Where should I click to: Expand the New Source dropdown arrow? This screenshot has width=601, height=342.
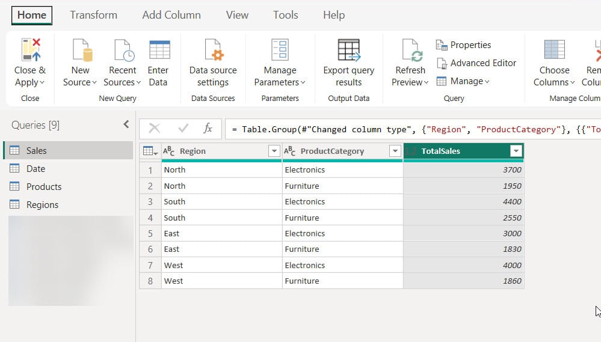pyautogui.click(x=94, y=82)
